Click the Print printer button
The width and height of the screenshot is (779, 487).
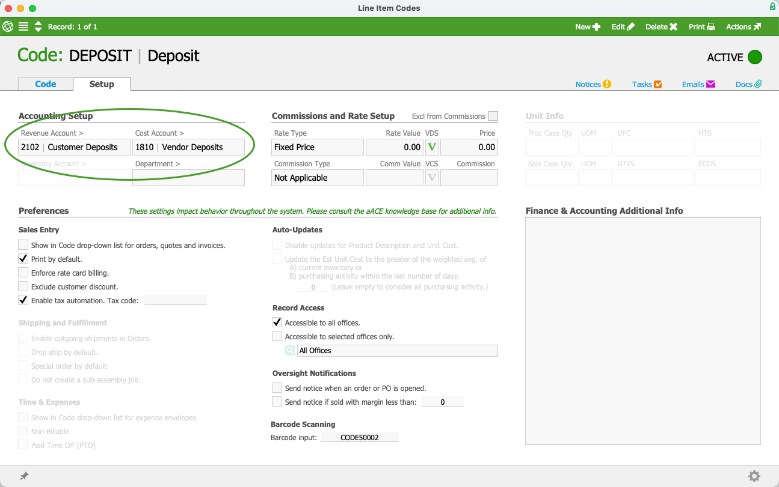pos(701,26)
